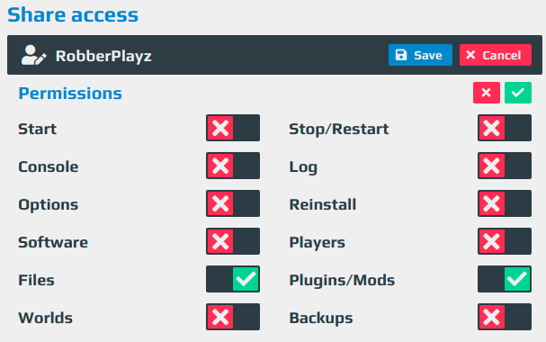Turn off Plugins/Mods permission
The width and height of the screenshot is (546, 342).
click(505, 279)
